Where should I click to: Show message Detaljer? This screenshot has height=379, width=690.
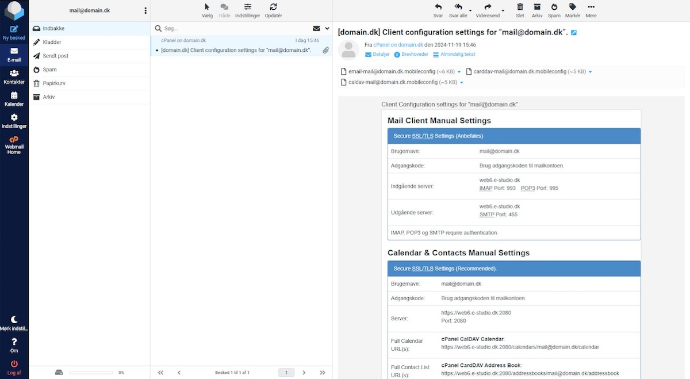[377, 54]
